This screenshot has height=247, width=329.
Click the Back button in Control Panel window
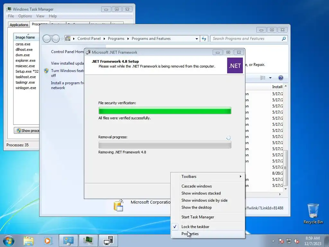[x=47, y=39]
